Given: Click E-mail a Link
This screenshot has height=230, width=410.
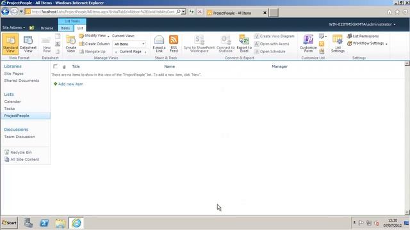Looking at the screenshot, I should 159,44.
